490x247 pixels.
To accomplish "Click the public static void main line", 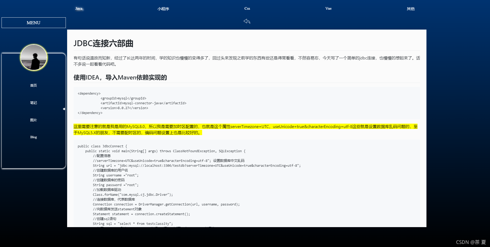I will pyautogui.click(x=165, y=151).
